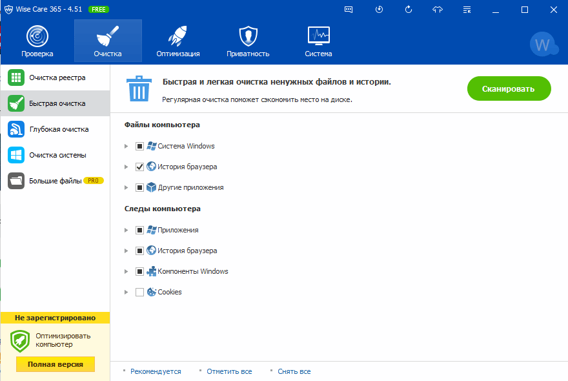568x381 pixels.
Task: Click the user avatar W icon
Action: point(543,45)
